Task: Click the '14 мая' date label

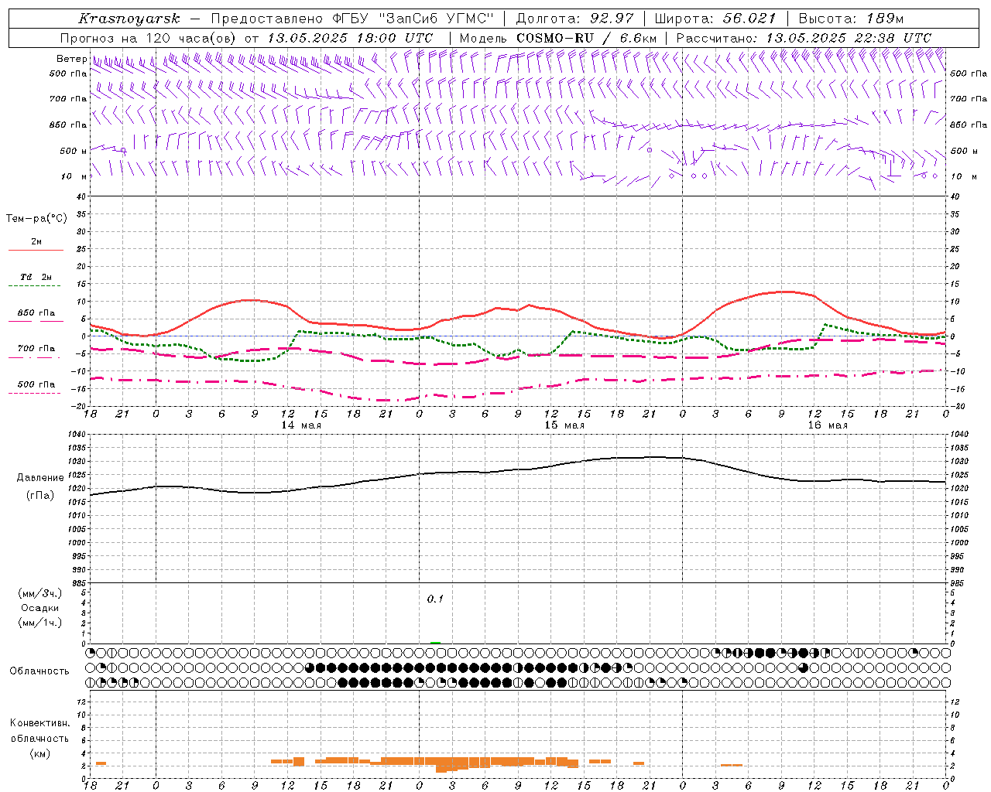Action: pos(301,425)
